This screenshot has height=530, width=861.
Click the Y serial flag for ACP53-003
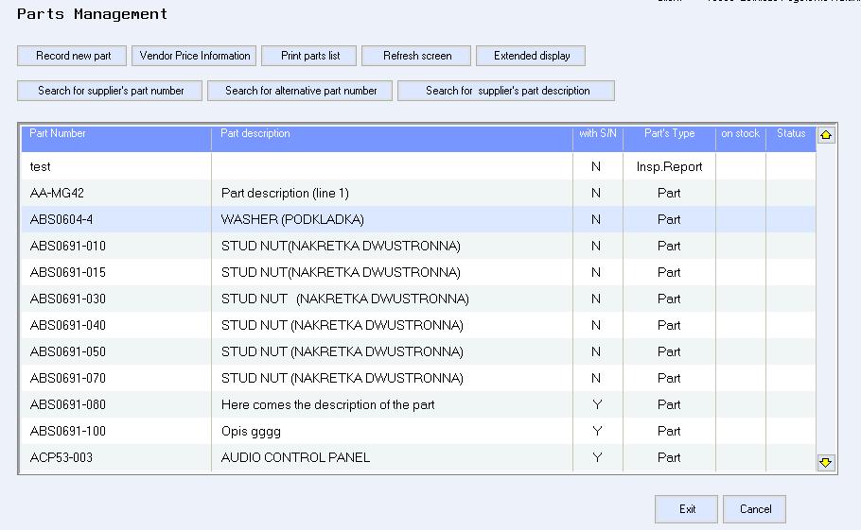pyautogui.click(x=597, y=457)
